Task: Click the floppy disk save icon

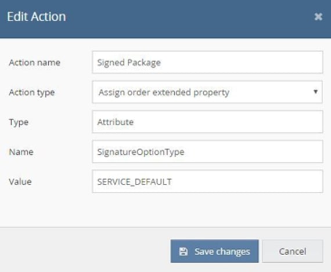Action: tap(184, 252)
